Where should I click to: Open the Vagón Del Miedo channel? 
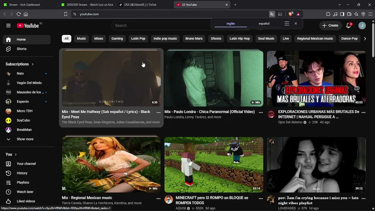coord(27,83)
